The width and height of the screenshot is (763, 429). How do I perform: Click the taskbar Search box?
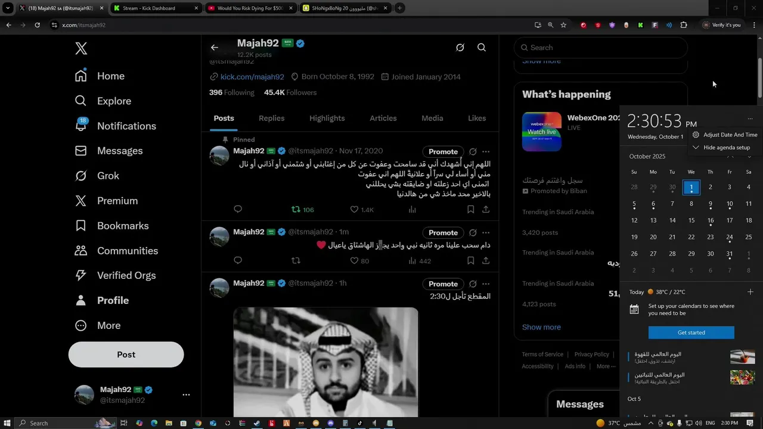click(66, 423)
